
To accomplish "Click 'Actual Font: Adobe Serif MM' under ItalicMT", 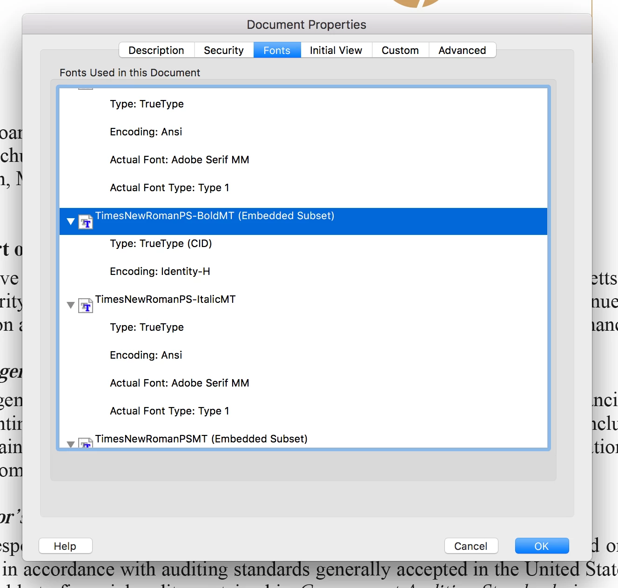I will pyautogui.click(x=180, y=383).
